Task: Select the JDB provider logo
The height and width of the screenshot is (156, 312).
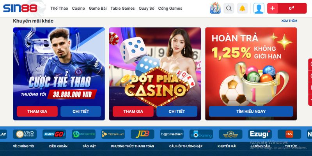Action: [x=142, y=134]
